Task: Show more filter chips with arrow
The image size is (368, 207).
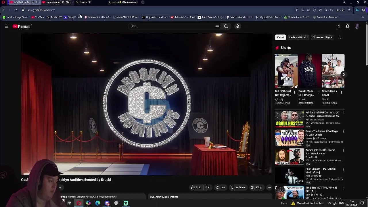Action: (x=340, y=37)
